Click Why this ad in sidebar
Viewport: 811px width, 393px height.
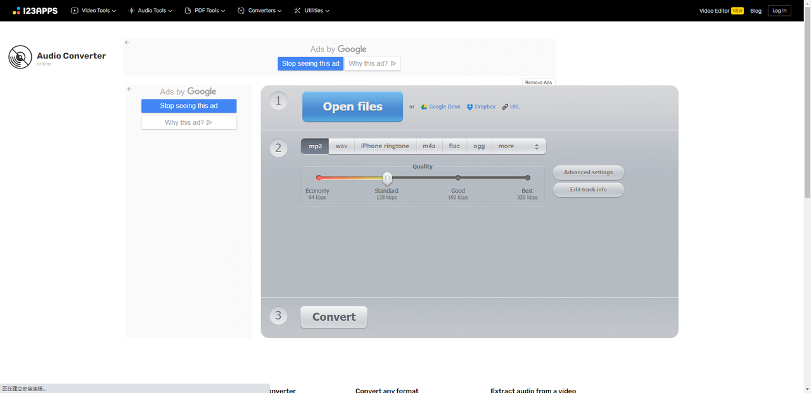pyautogui.click(x=189, y=122)
